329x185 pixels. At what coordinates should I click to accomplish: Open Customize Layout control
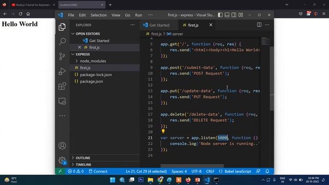click(x=241, y=15)
